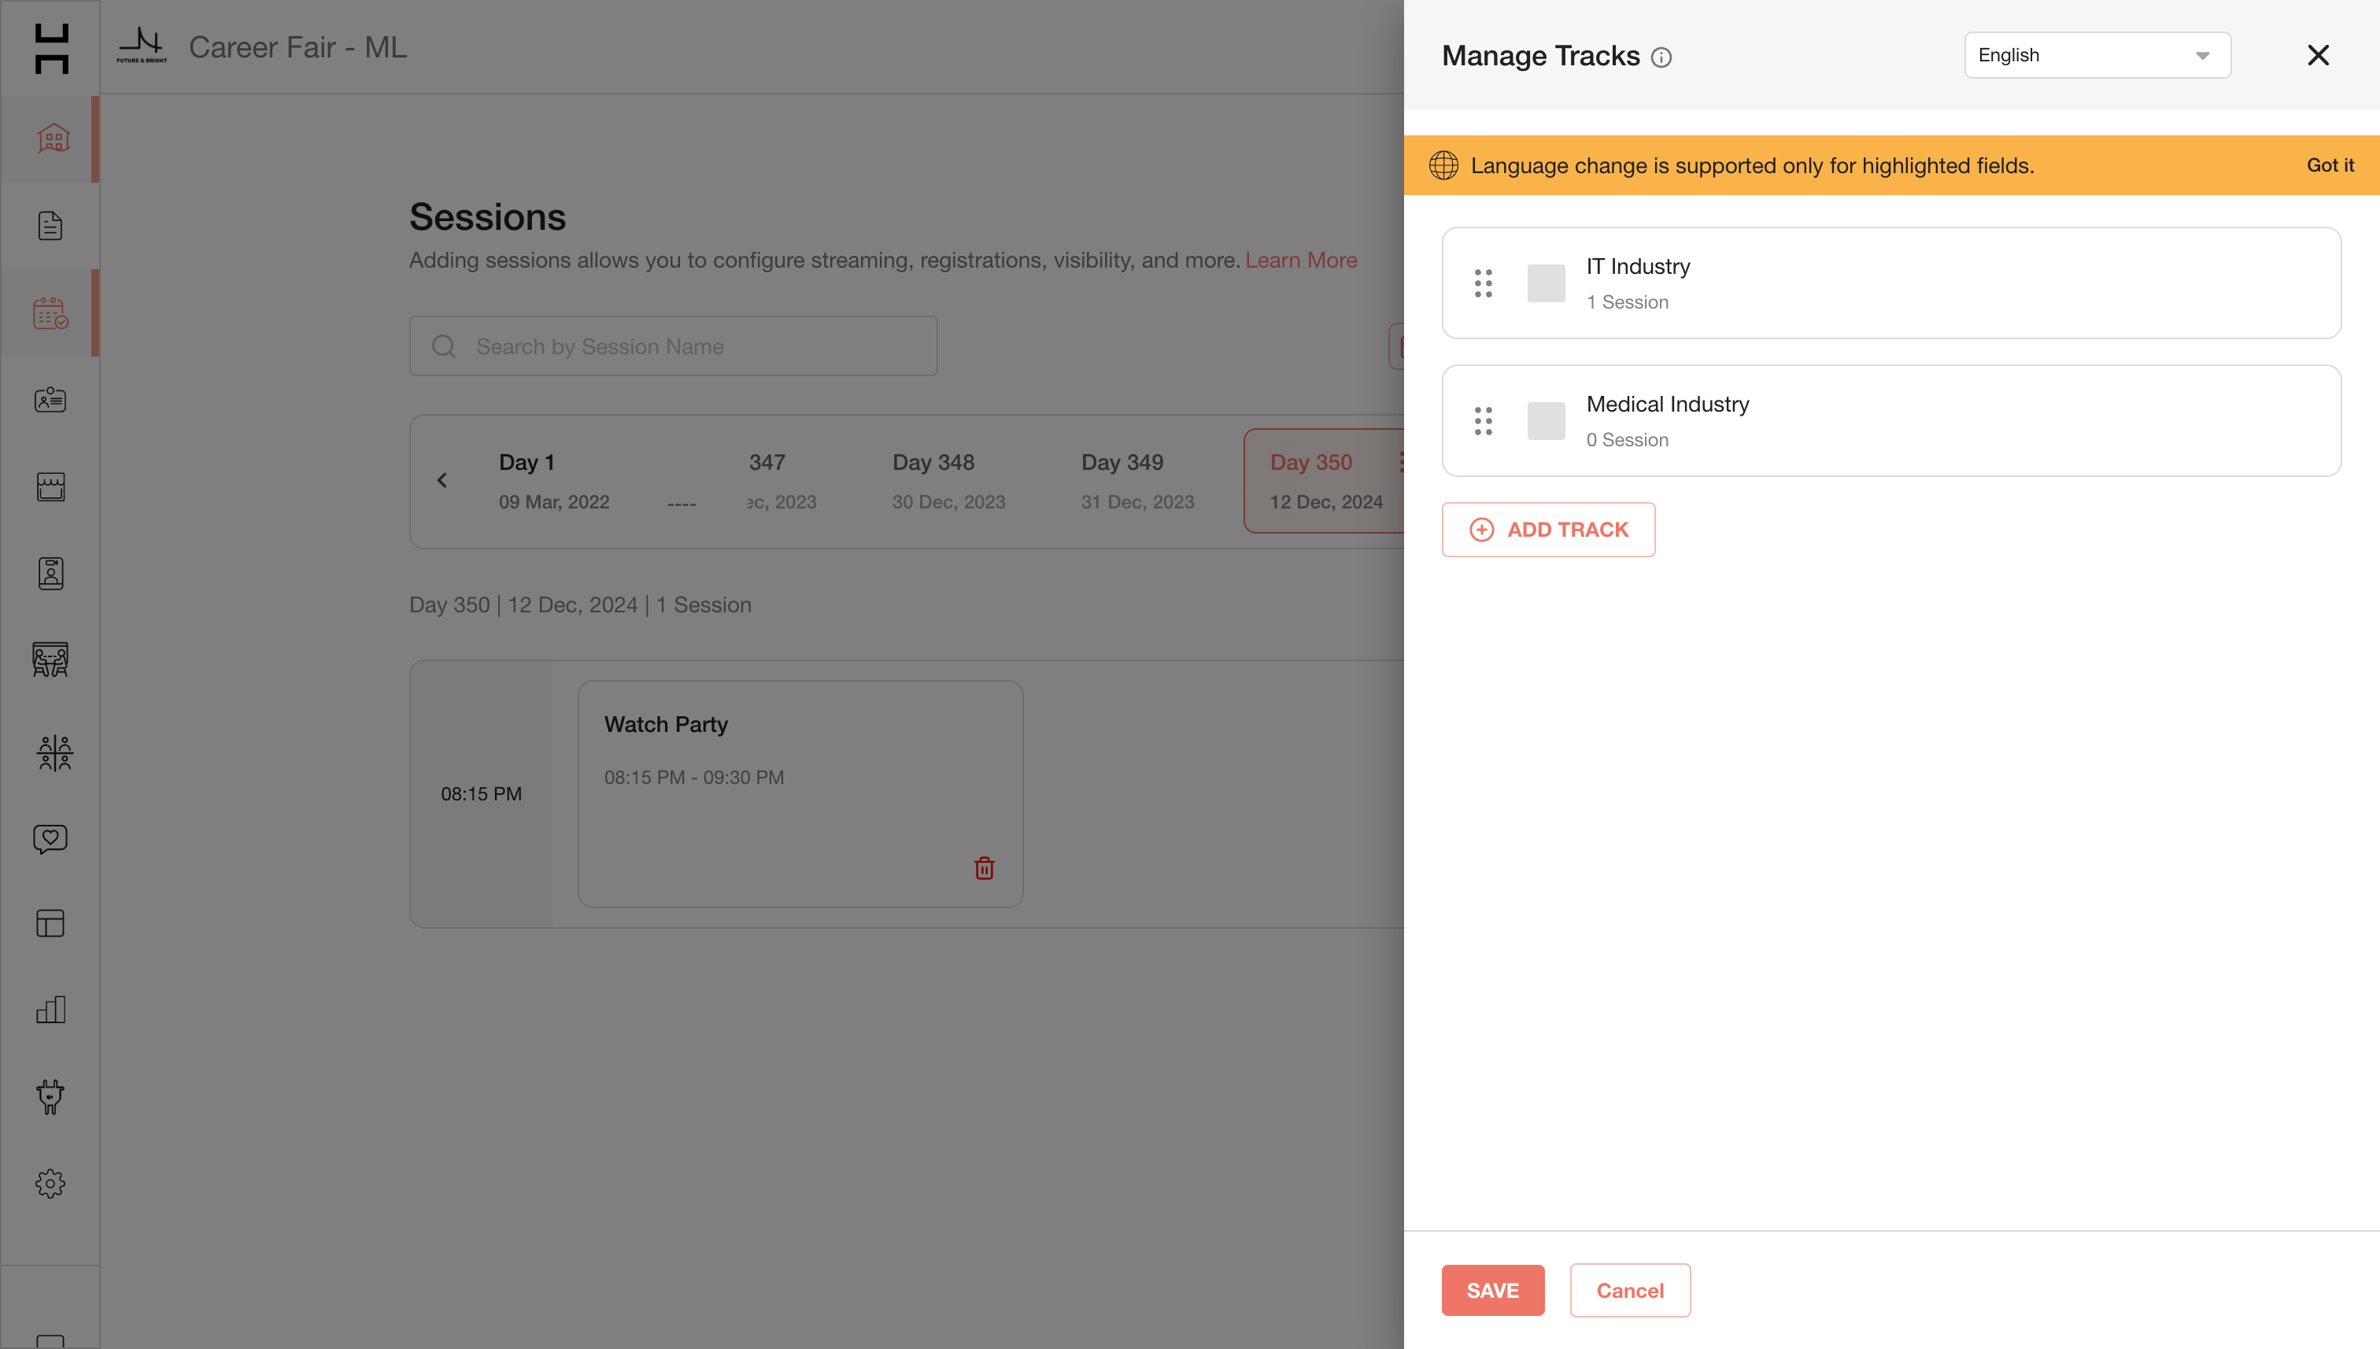Open the integrations plug icon in sidebar

(x=50, y=1096)
